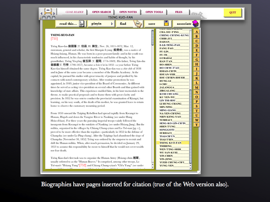The height and width of the screenshot is (202, 270).
Task: Click the name list scrollbar thumb
Action: point(190,127)
